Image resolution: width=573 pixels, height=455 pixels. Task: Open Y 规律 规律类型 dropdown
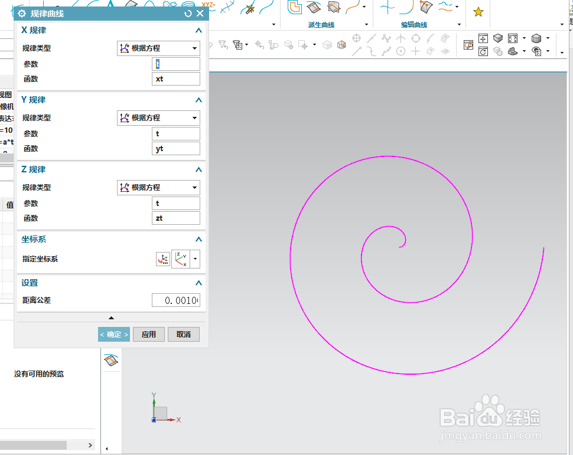tap(158, 118)
